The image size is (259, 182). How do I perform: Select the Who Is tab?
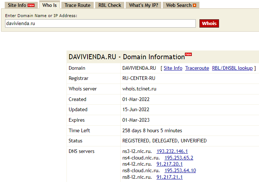49,5
